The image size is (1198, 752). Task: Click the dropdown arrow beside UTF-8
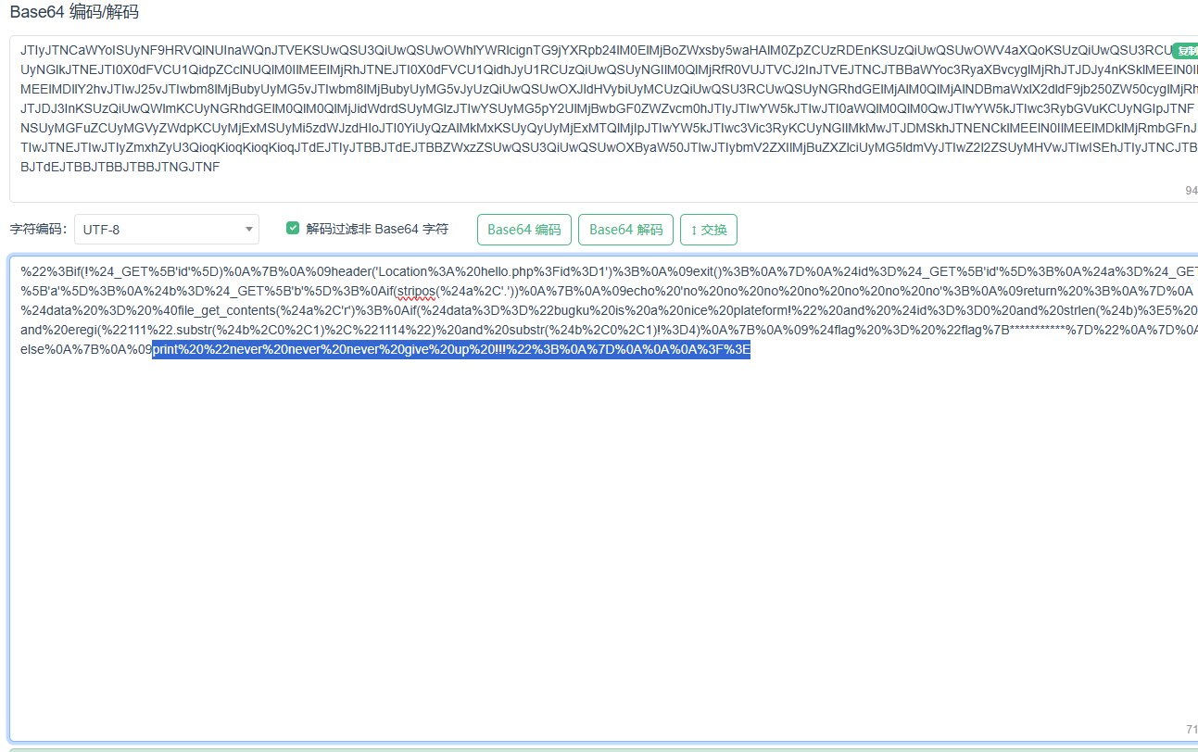pos(248,229)
